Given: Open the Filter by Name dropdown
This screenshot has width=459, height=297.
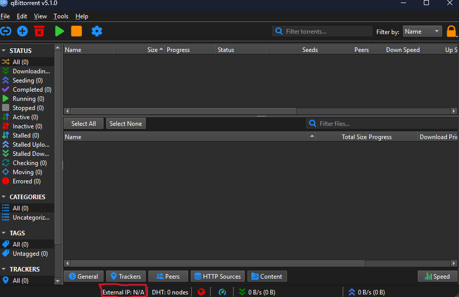Looking at the screenshot, I should click(x=422, y=32).
